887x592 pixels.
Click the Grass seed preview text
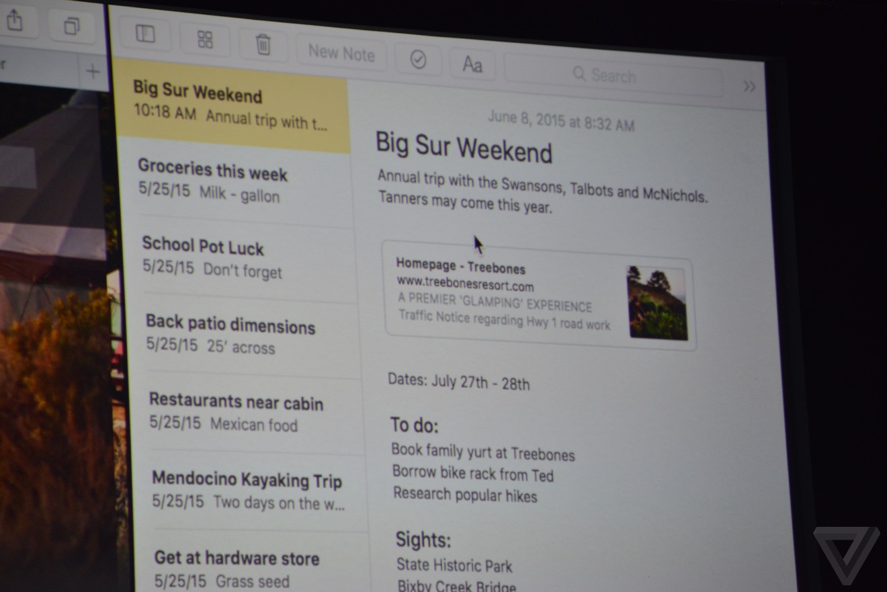coord(251,581)
